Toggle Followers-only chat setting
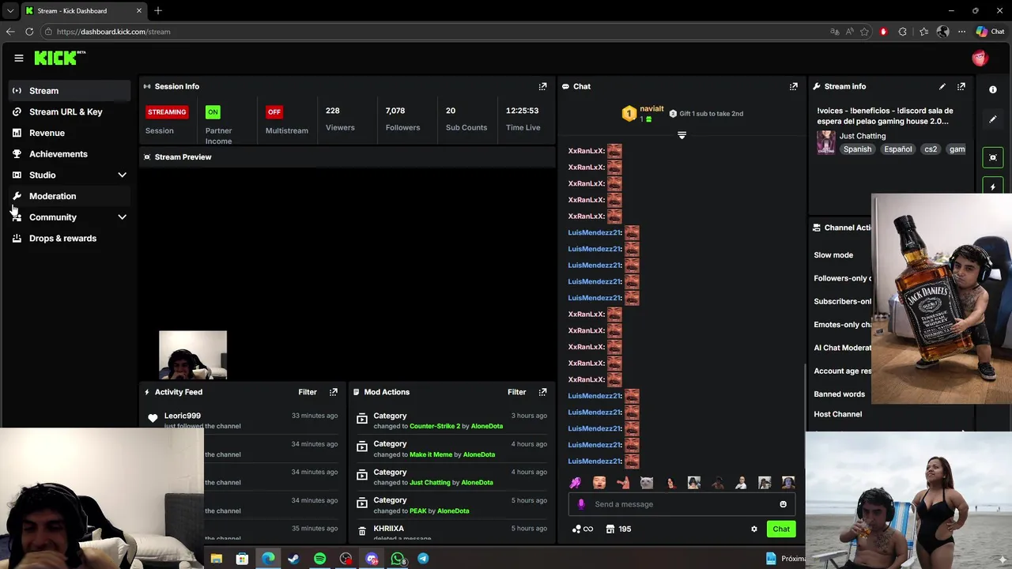Screen dimensions: 1012x569 pyautogui.click(x=842, y=278)
